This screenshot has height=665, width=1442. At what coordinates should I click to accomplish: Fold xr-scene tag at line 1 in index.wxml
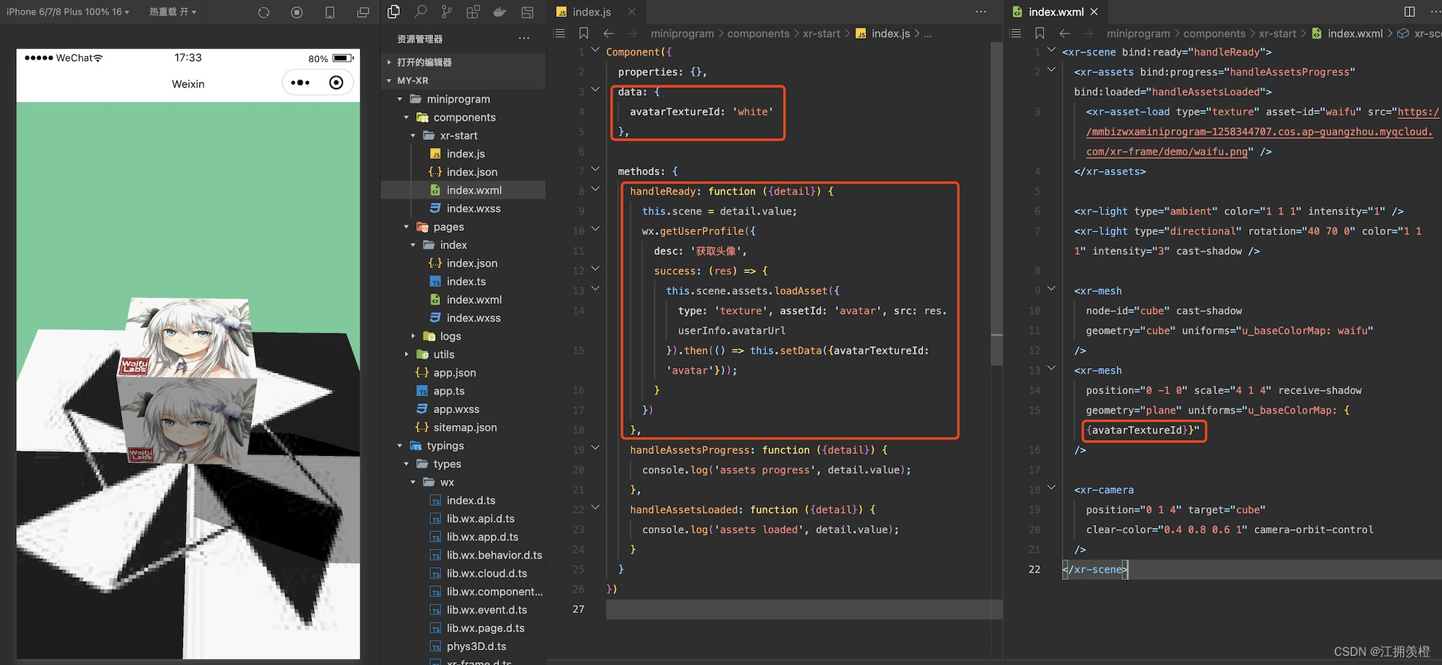[x=1051, y=50]
